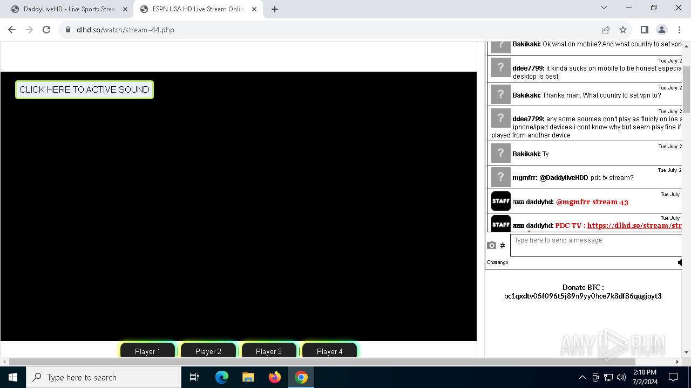Open Task View on taskbar

[194, 377]
